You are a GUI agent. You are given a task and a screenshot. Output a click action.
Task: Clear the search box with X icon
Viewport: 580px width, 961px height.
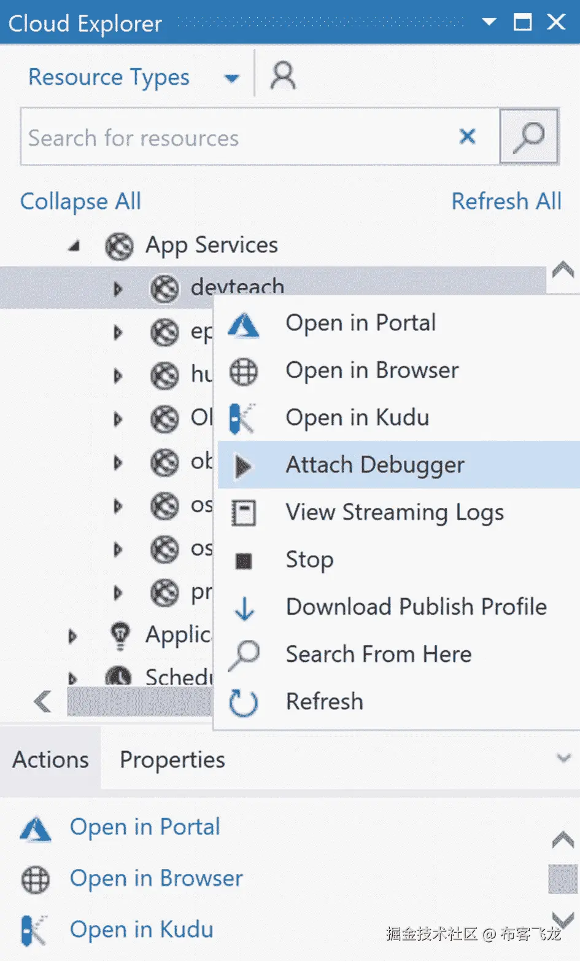468,136
